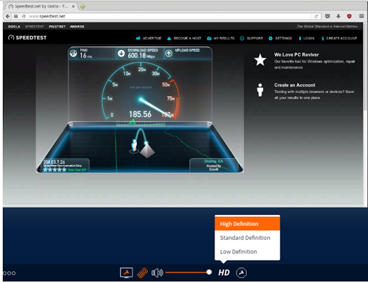Click the 208.83.7.26 IP address text
This screenshot has height=282, width=368.
(54, 162)
